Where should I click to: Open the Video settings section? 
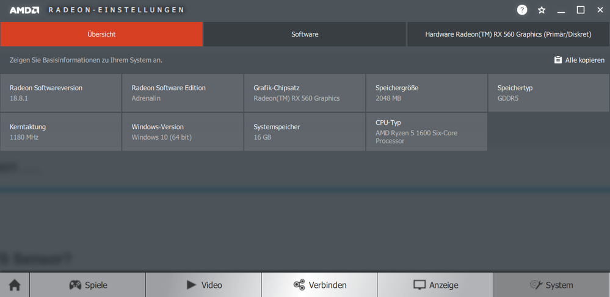[x=203, y=285]
